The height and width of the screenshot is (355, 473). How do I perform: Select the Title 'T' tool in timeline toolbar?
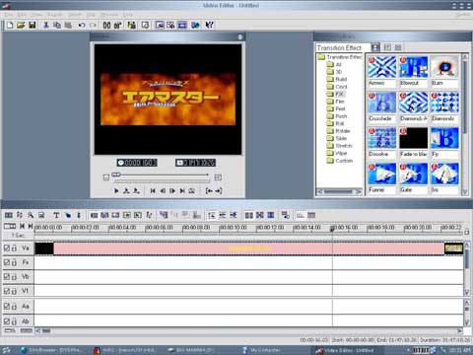pos(56,215)
